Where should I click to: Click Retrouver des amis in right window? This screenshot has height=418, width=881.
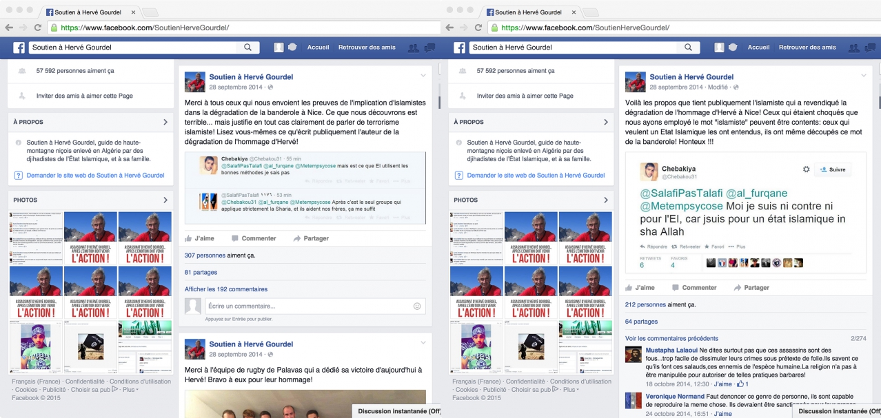click(807, 48)
